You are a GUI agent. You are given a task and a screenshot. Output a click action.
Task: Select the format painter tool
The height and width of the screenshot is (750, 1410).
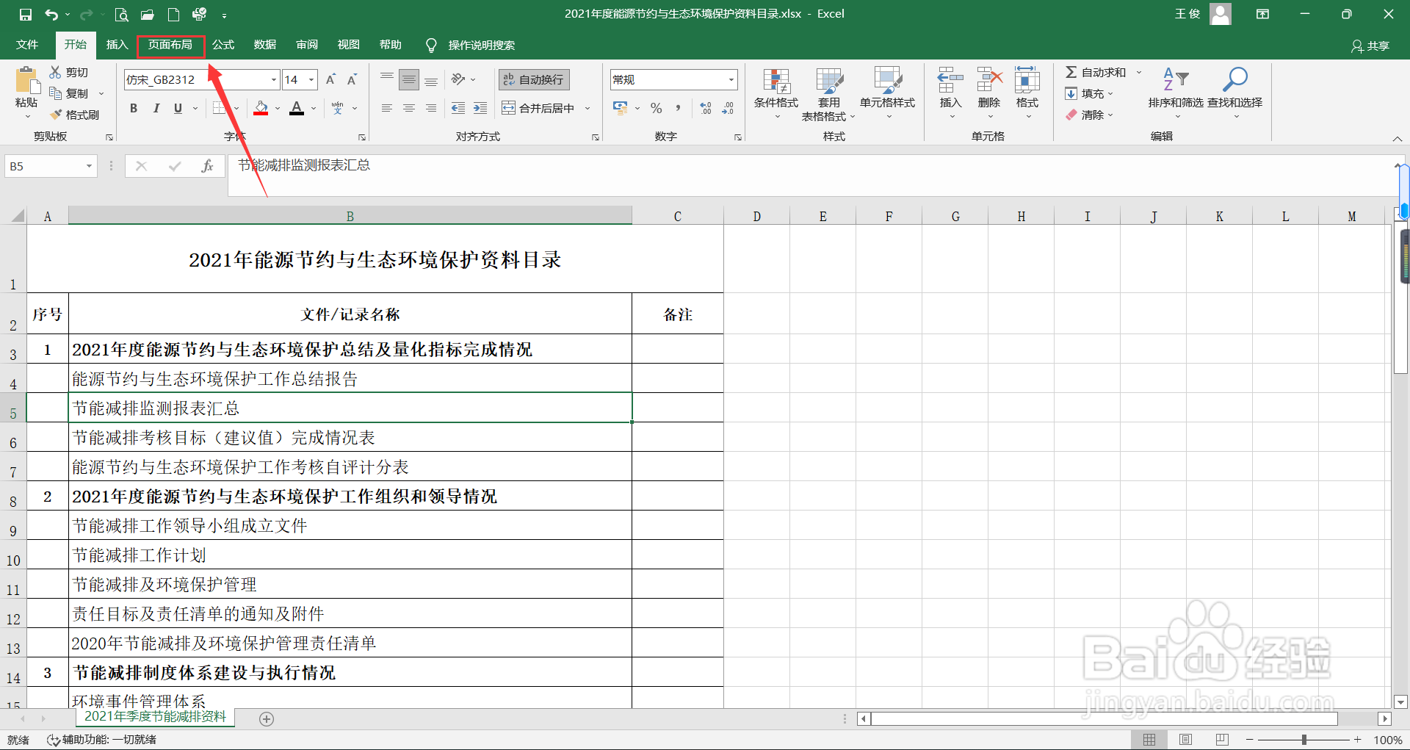click(x=76, y=115)
